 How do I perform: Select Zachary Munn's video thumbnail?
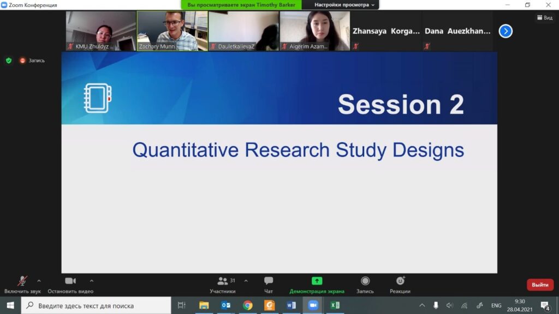point(172,31)
